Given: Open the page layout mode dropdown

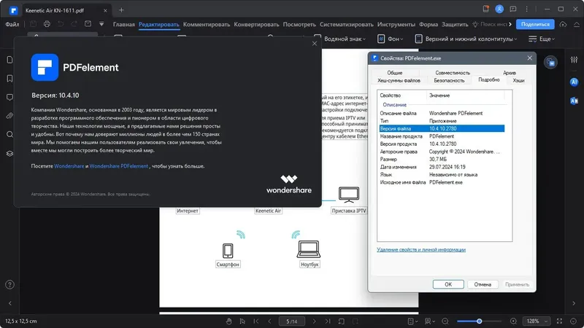Looking at the screenshot, I should 412,321.
